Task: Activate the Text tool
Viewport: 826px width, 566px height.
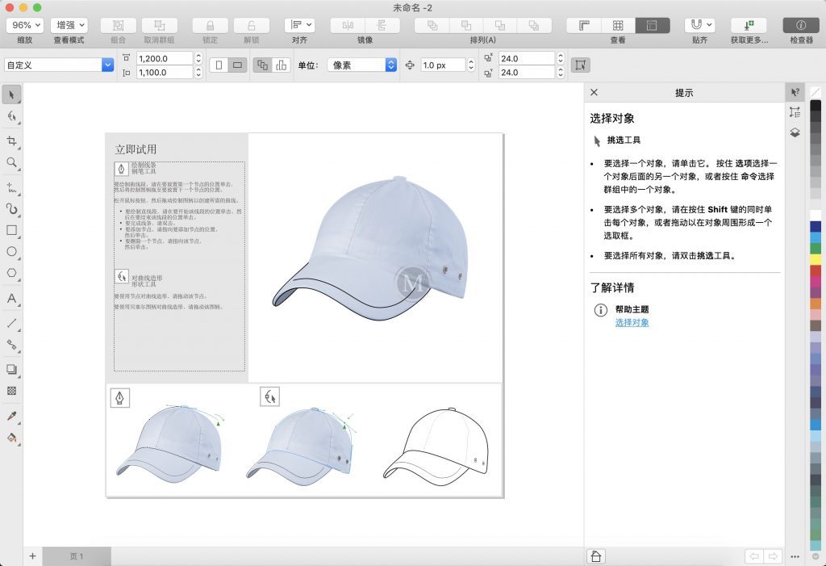Action: tap(12, 299)
